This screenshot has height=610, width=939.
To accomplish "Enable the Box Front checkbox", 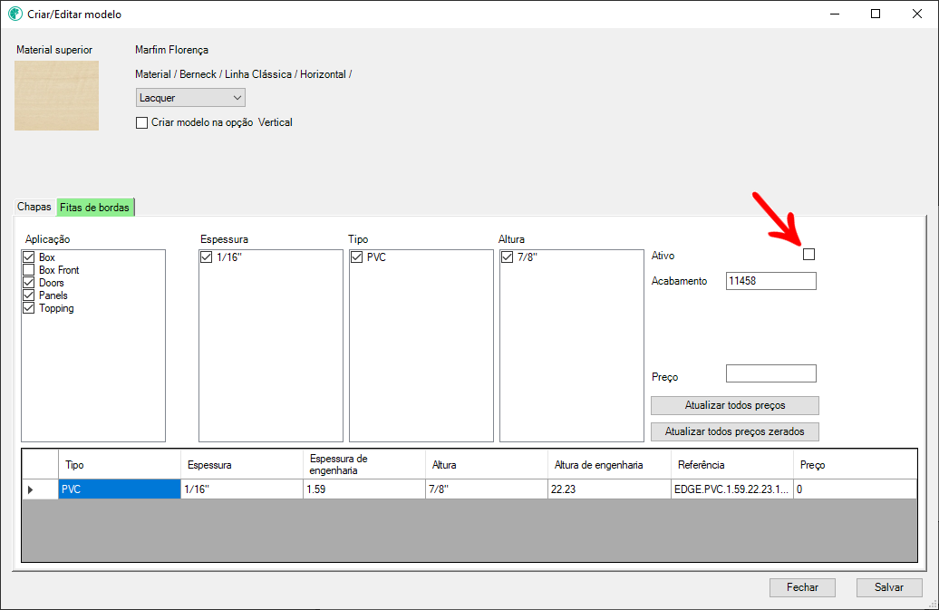I will [29, 270].
